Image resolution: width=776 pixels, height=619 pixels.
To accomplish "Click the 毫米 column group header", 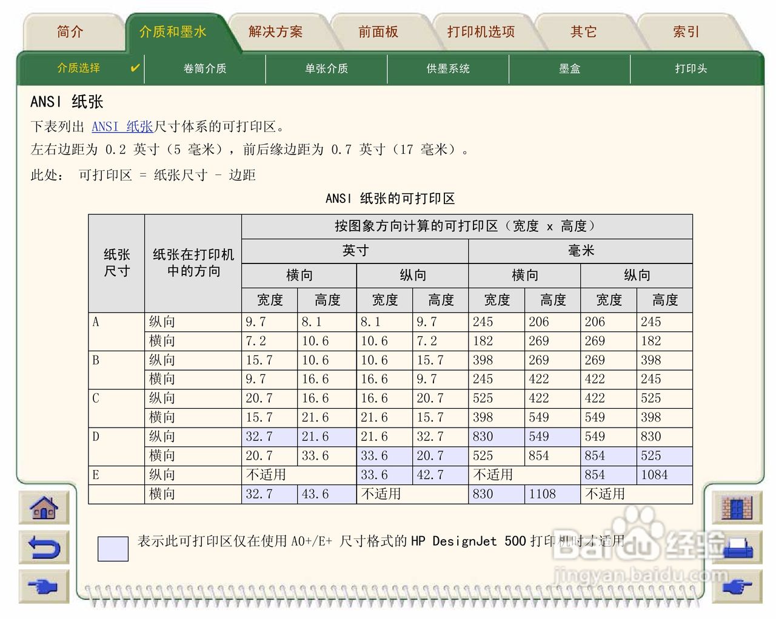I will click(581, 251).
